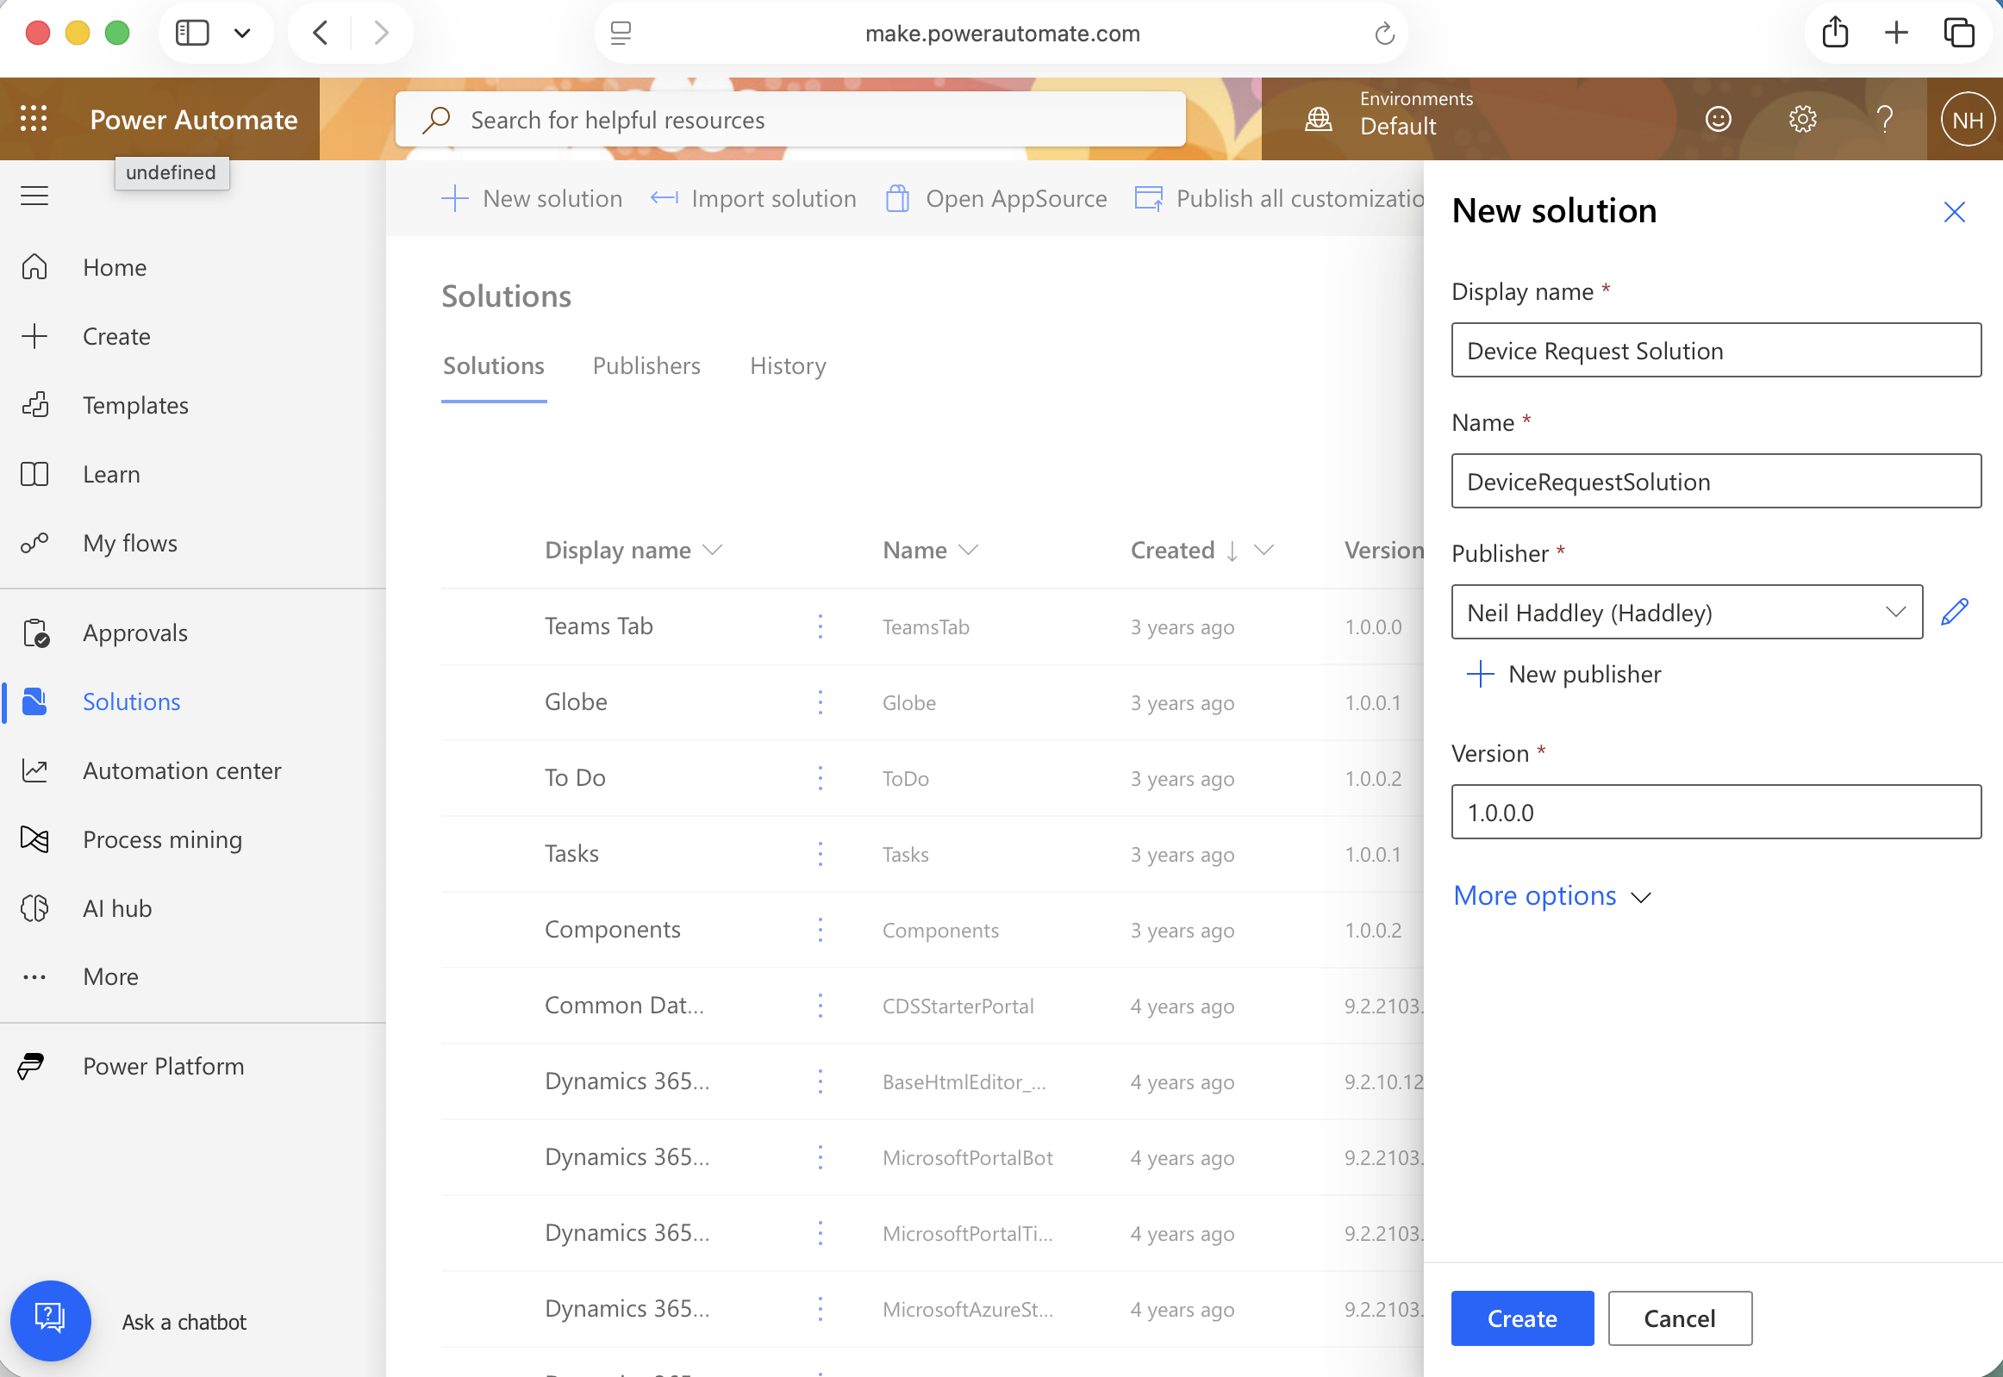
Task: Click the Create plus icon in sidebar
Action: (x=34, y=336)
